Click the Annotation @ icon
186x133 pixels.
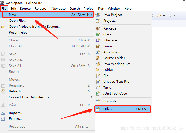pyautogui.click(x=98, y=52)
